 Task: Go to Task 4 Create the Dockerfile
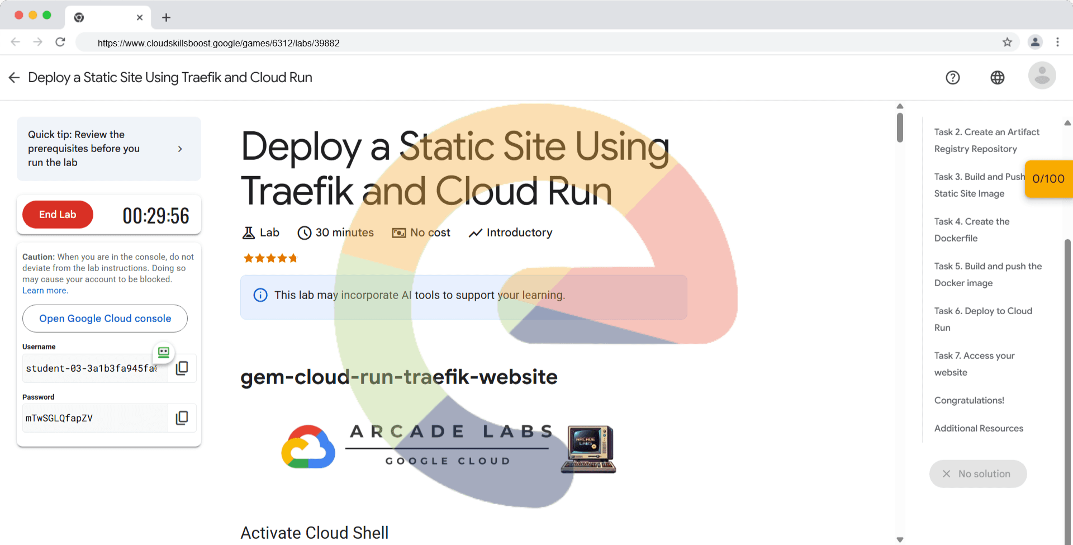971,230
